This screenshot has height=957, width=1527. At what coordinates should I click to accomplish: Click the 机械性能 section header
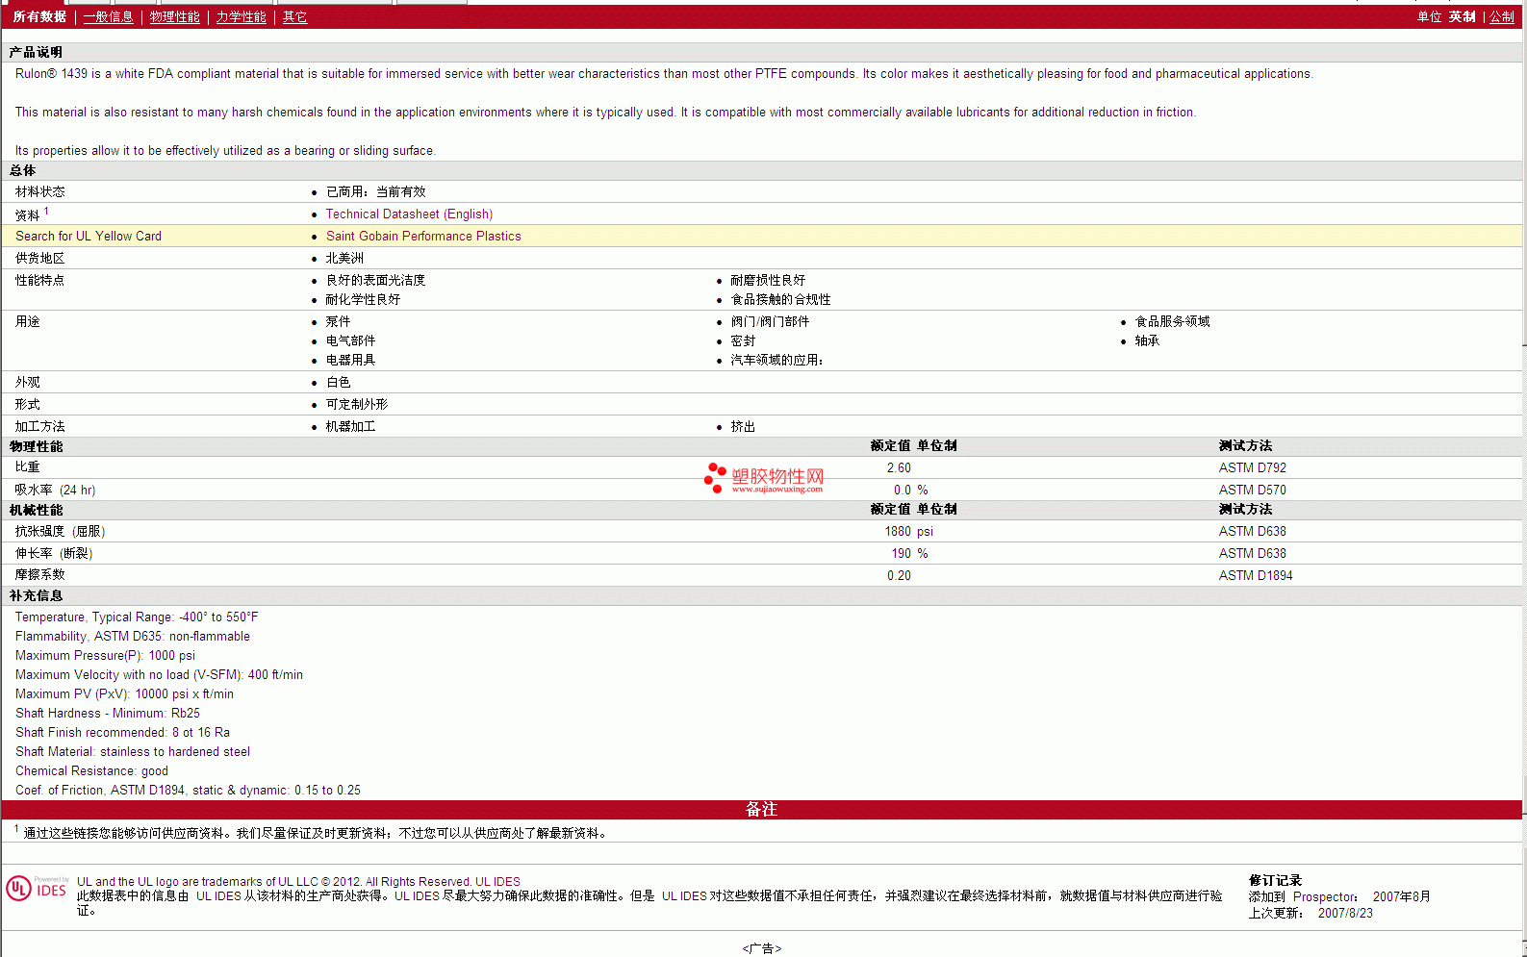pyautogui.click(x=36, y=510)
